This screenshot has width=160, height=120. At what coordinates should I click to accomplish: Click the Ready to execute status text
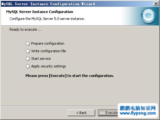point(25,29)
